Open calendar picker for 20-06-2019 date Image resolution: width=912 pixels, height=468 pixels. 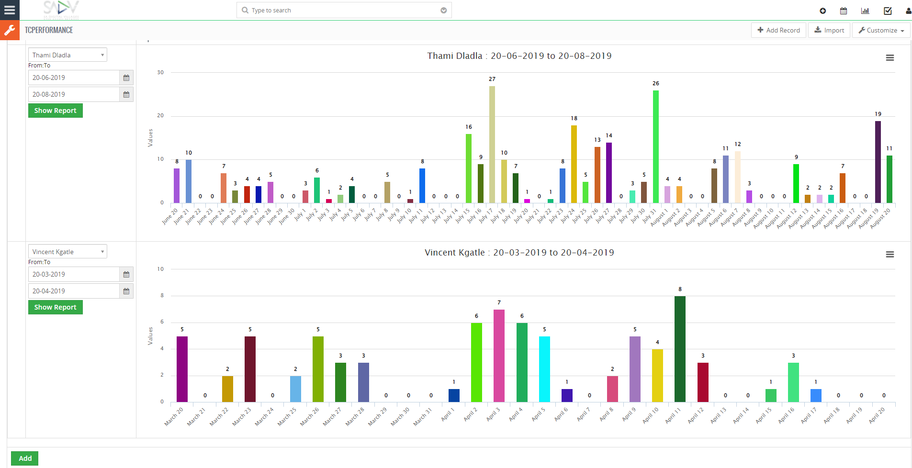pyautogui.click(x=126, y=78)
